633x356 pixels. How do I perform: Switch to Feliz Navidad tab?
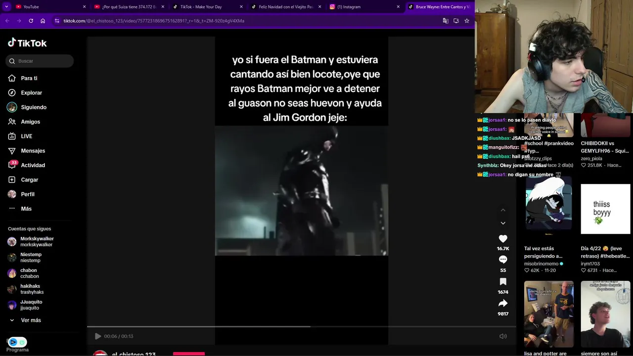(286, 7)
